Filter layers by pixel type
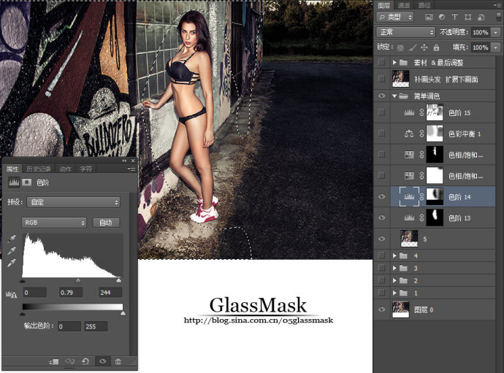 [x=429, y=17]
